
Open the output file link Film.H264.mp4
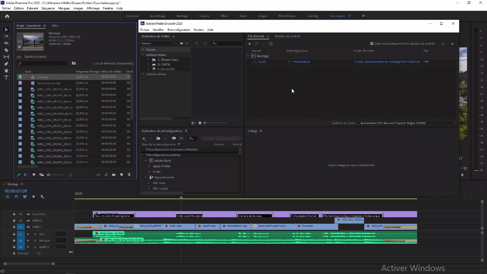(x=387, y=61)
